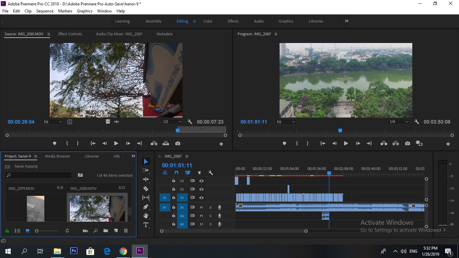Select the Track Select Forward tool
Viewport: 459px width, 258px height.
click(x=146, y=170)
